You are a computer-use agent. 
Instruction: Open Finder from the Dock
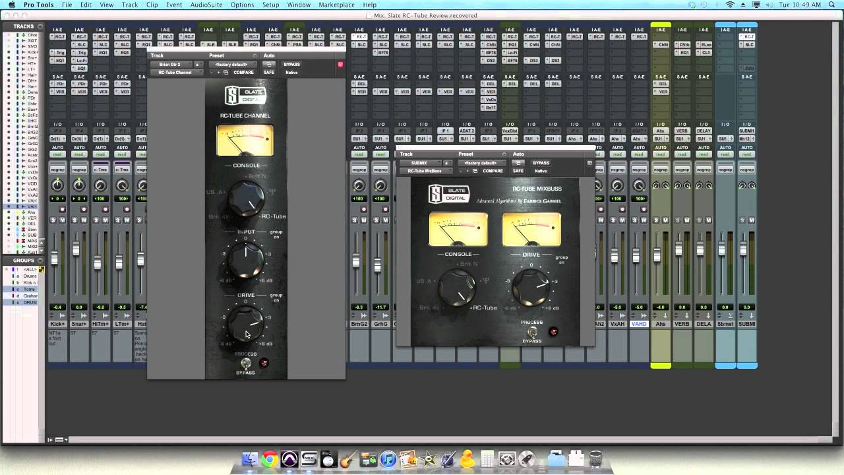coord(249,459)
